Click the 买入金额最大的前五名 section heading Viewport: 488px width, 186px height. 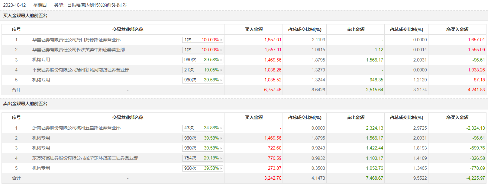point(25,16)
